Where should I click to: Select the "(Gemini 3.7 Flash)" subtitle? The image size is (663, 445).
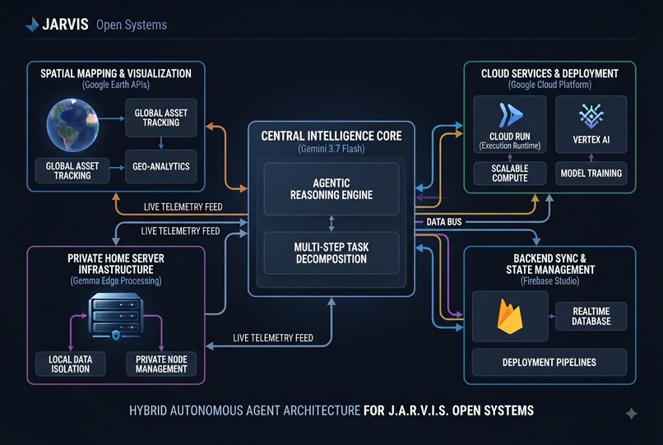point(331,149)
